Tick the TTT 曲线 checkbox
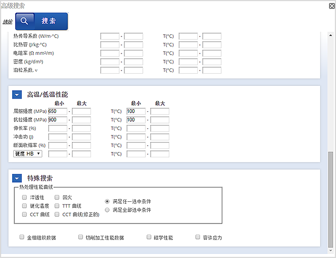This screenshot has height=258, width=336. point(58,206)
